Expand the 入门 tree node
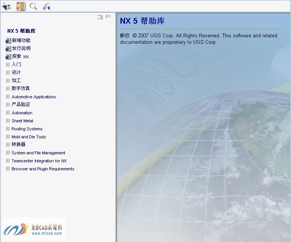The height and width of the screenshot is (242, 291). click(8, 64)
